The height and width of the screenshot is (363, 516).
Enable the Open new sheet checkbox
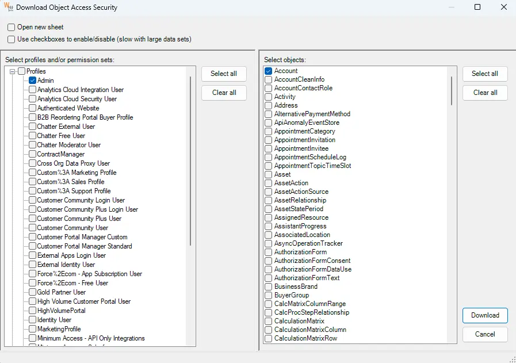pos(12,27)
